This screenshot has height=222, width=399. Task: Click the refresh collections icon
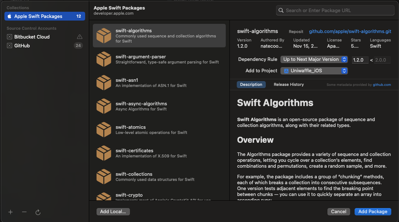pyautogui.click(x=38, y=212)
